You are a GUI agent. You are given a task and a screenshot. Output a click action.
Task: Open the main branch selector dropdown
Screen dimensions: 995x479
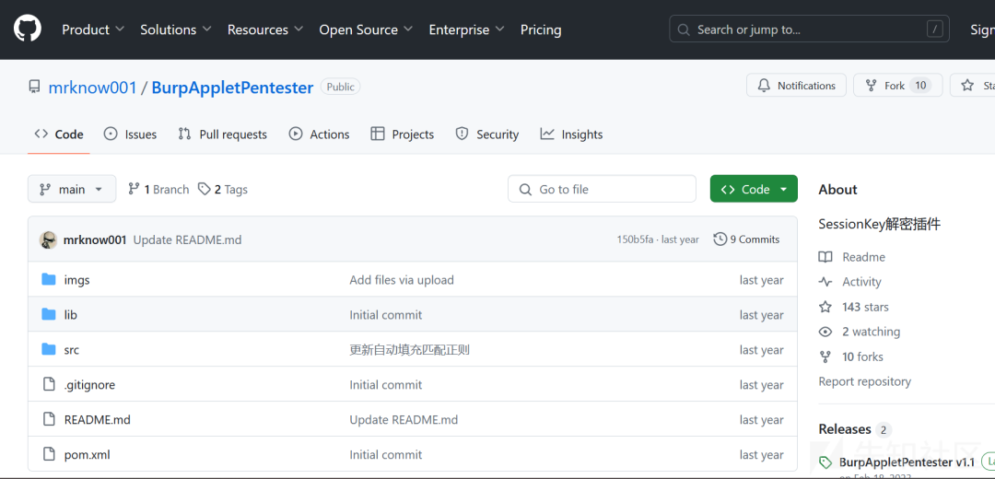pos(72,189)
